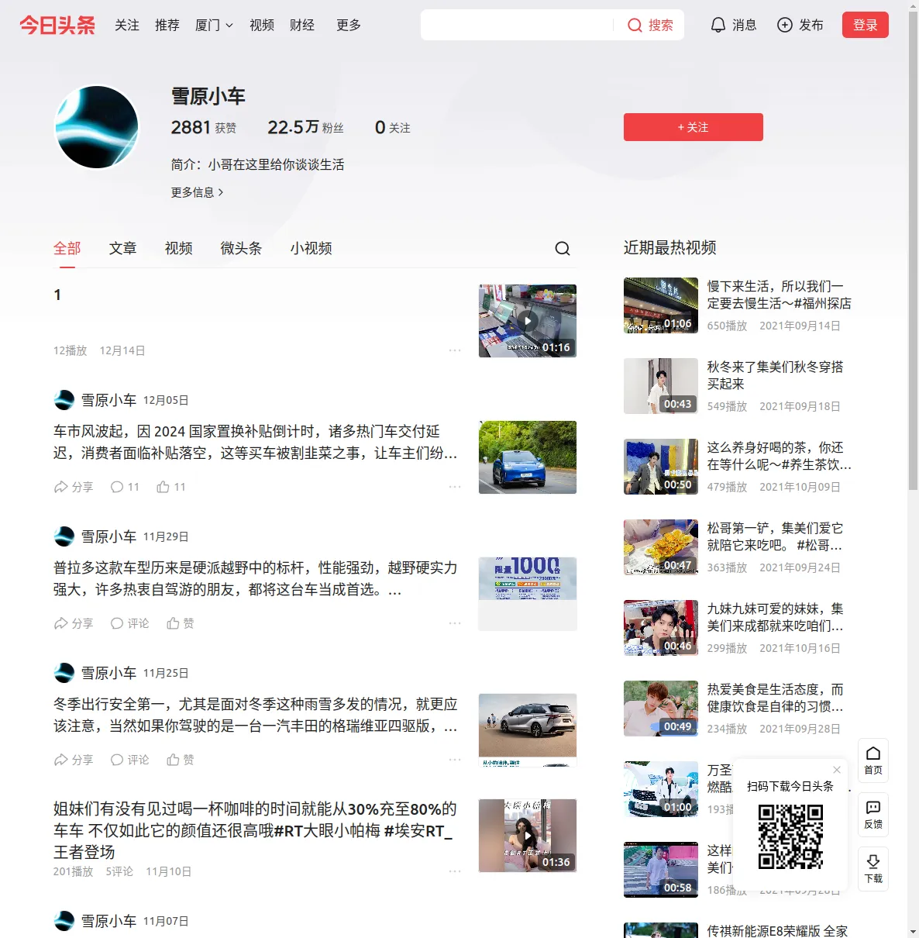Expand the 厦门 city dropdown
Viewport: 919px width, 938px height.
[x=214, y=25]
